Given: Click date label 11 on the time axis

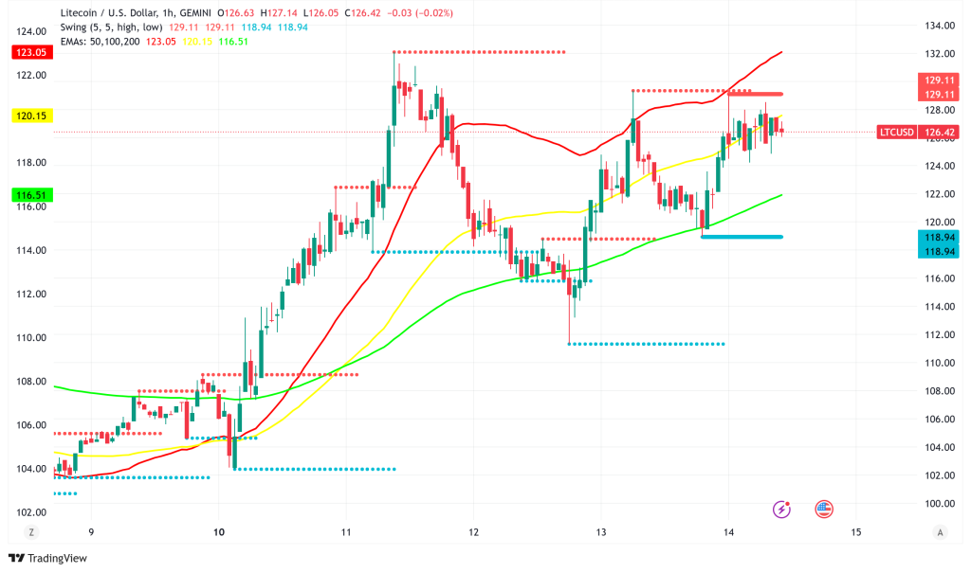Looking at the screenshot, I should pyautogui.click(x=346, y=533).
